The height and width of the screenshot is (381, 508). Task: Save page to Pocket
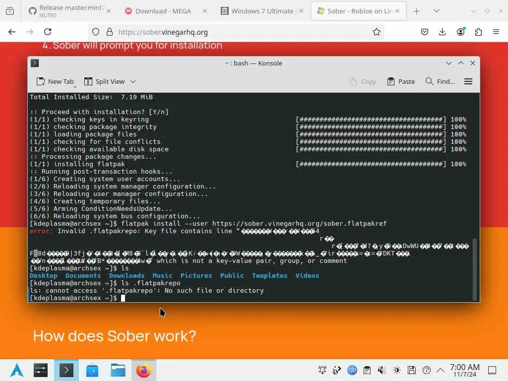click(425, 32)
